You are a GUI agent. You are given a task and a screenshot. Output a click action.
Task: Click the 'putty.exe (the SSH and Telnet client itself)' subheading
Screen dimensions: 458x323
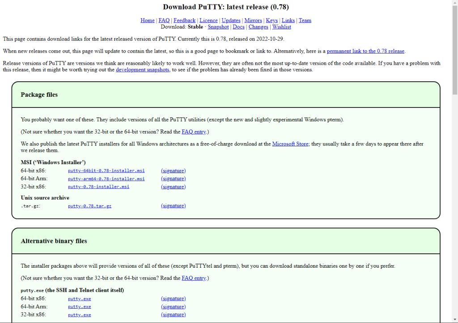pyautogui.click(x=72, y=290)
